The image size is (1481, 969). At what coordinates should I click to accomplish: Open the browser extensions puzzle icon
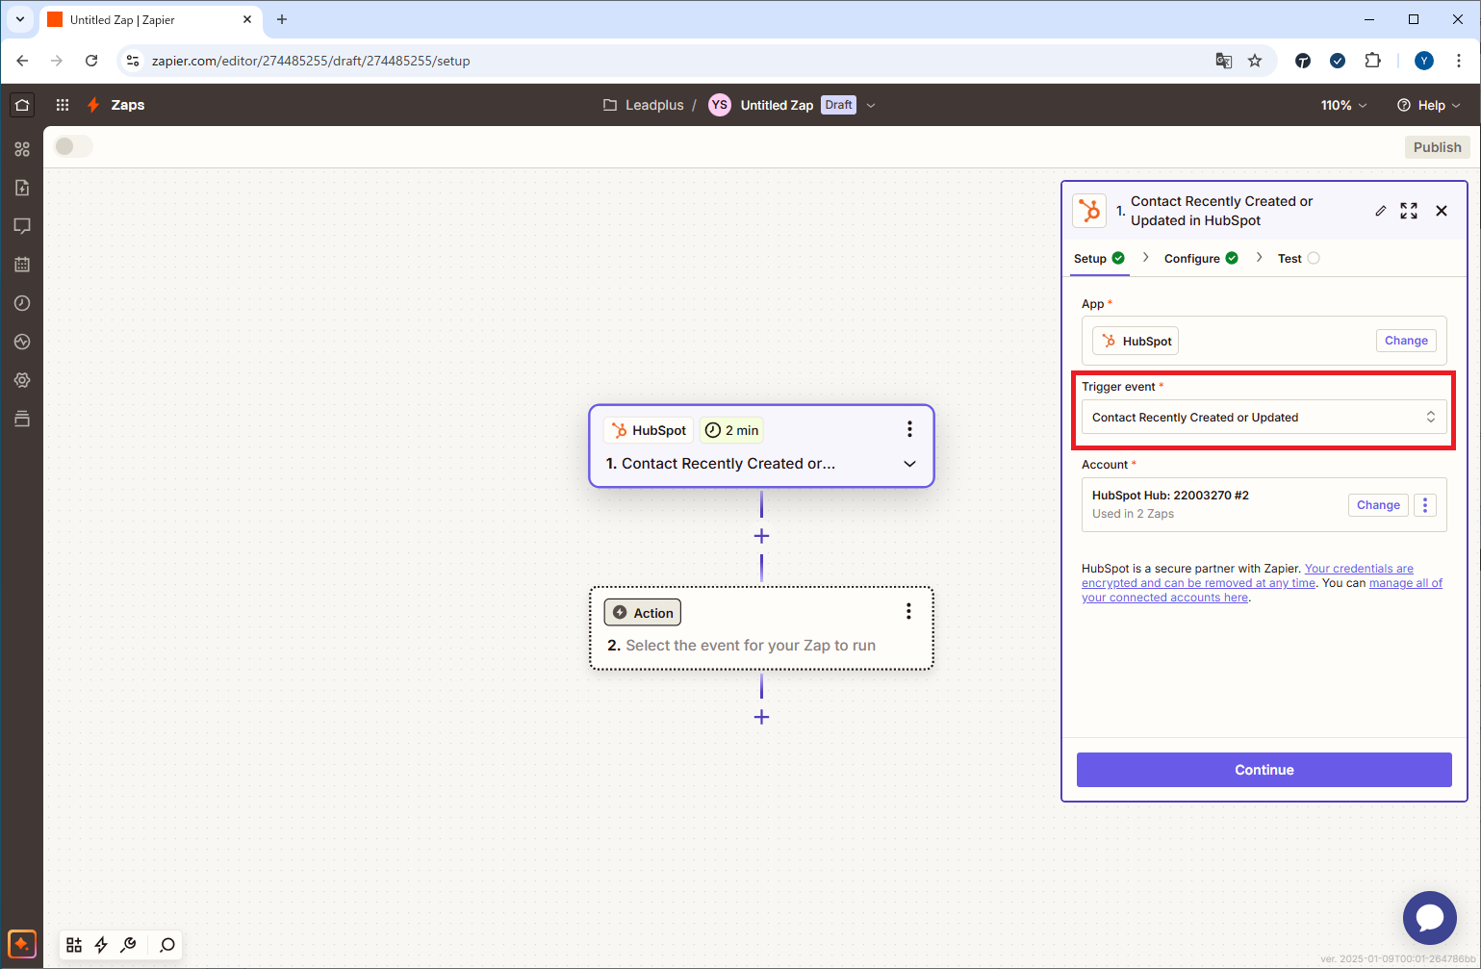coord(1373,61)
